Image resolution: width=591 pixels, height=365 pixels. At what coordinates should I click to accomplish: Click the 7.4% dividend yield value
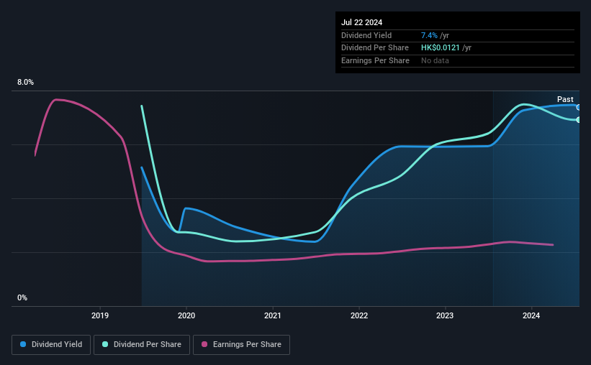click(429, 35)
